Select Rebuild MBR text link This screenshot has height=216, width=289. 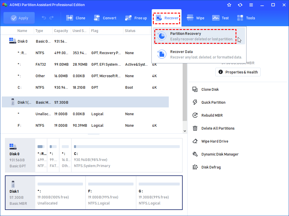click(212, 115)
